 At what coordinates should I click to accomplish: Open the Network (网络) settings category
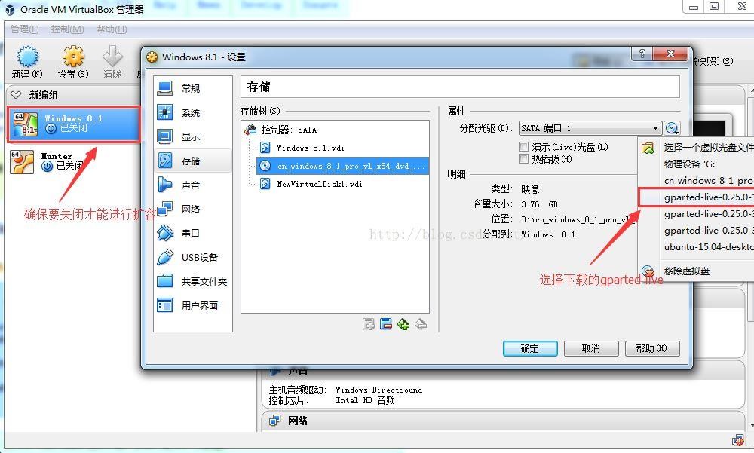(190, 209)
